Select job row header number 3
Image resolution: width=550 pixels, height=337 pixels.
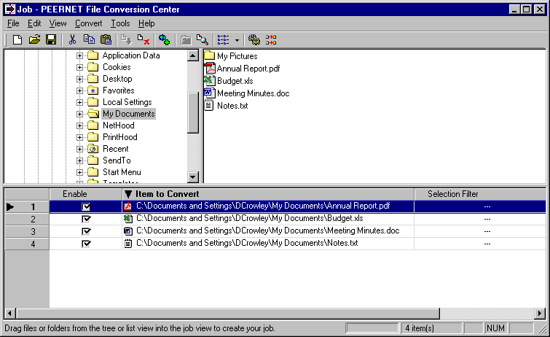point(27,231)
